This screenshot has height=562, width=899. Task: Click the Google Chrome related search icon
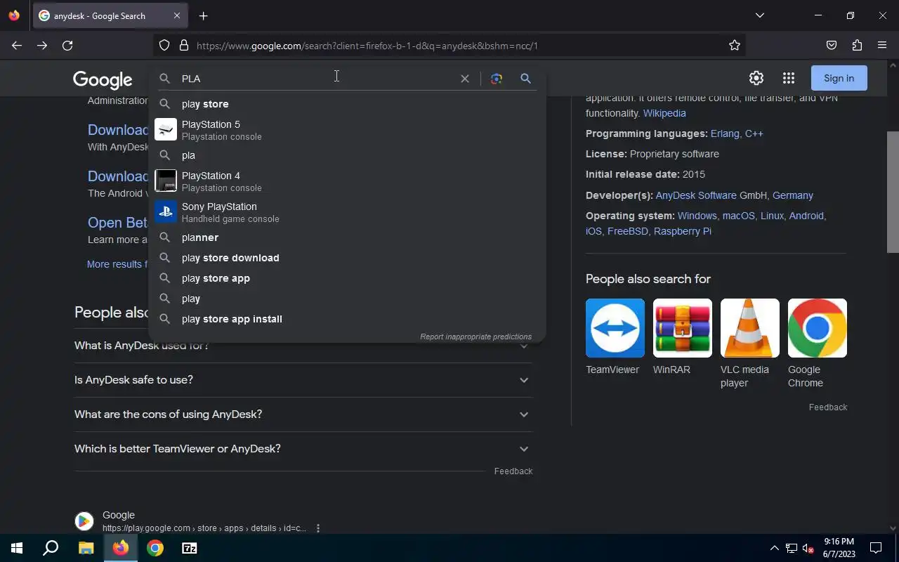[x=818, y=328]
